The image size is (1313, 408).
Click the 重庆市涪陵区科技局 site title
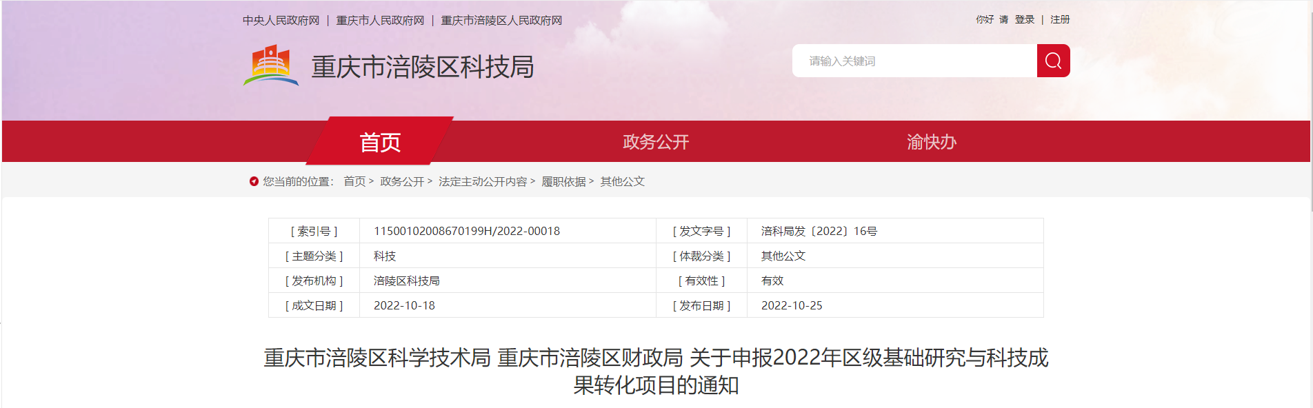point(422,67)
